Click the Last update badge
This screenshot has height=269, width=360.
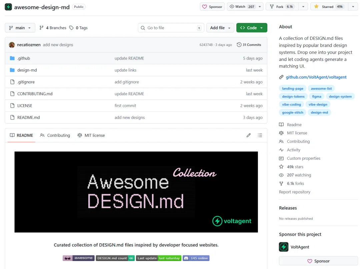pyautogui.click(x=159, y=258)
